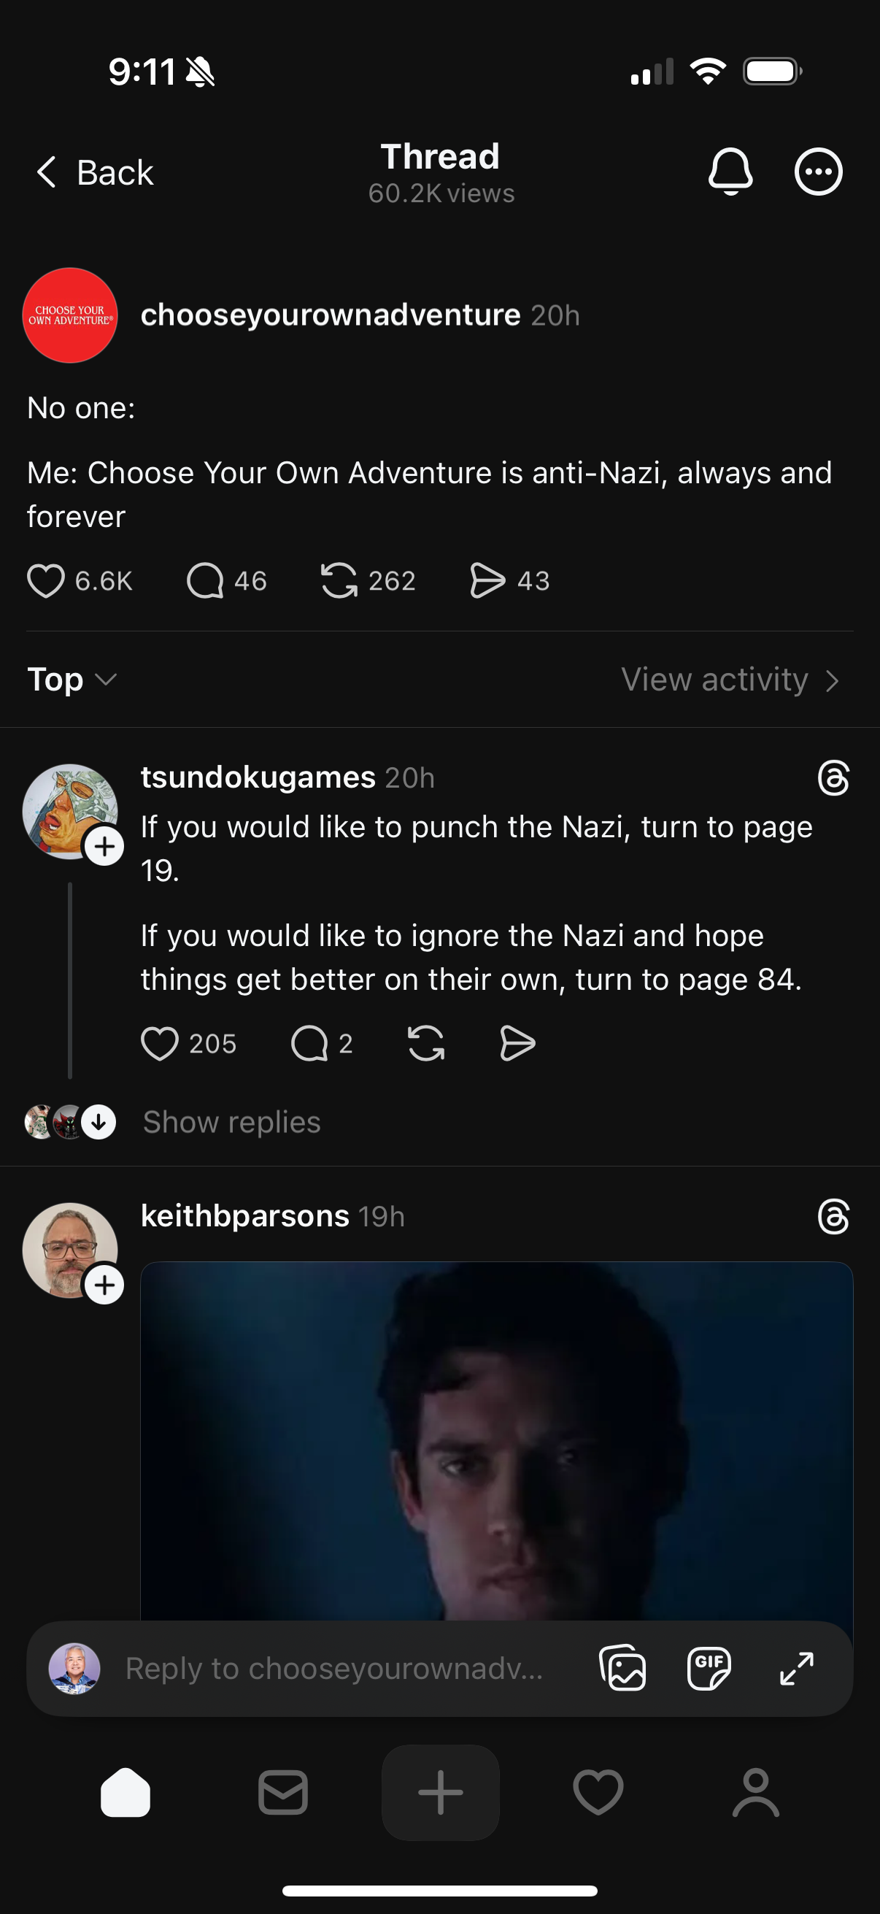Open the three-dot more options menu
Image resolution: width=880 pixels, height=1914 pixels.
point(818,172)
